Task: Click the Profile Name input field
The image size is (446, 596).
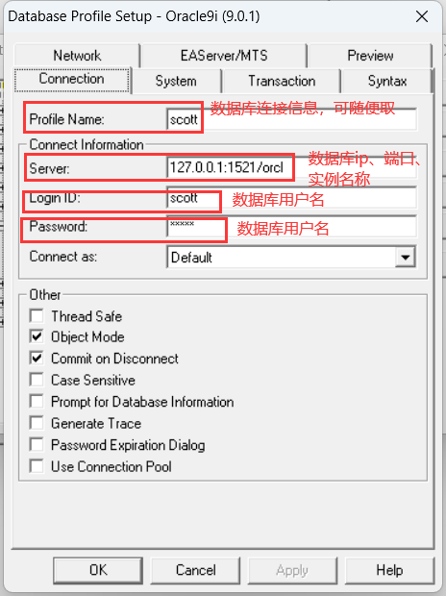Action: point(291,119)
